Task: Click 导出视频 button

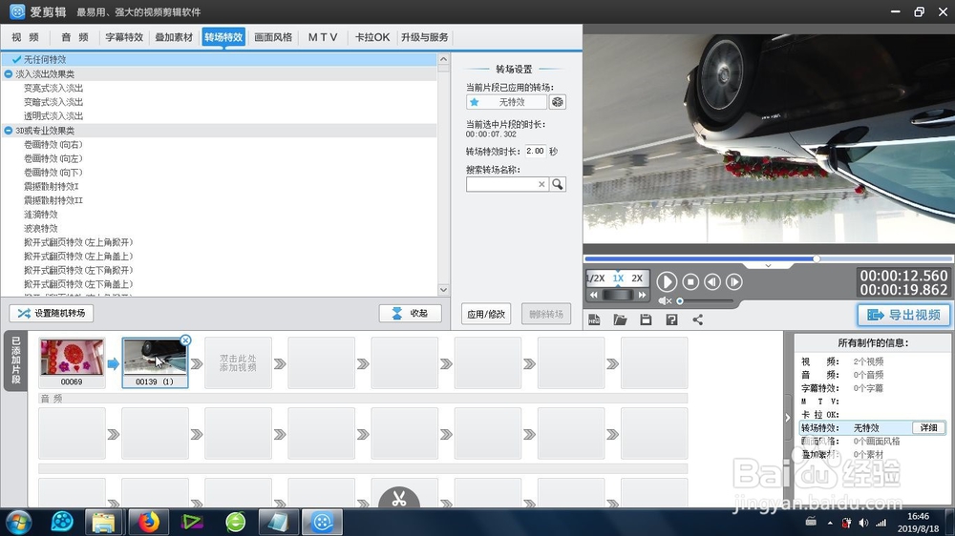Action: (x=903, y=315)
